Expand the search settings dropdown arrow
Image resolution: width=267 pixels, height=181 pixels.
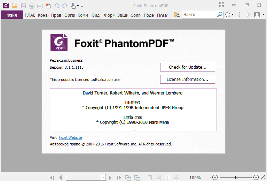[233, 15]
